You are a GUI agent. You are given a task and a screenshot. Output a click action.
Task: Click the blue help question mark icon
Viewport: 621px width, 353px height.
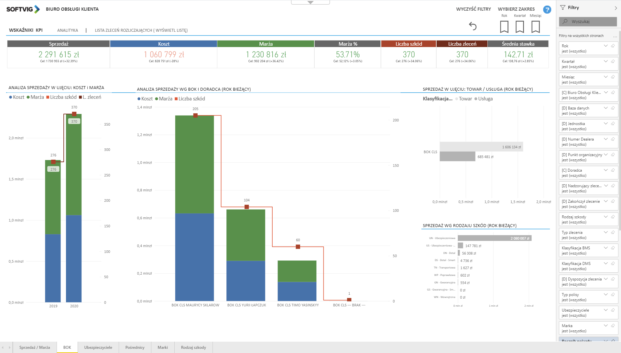coord(547,10)
